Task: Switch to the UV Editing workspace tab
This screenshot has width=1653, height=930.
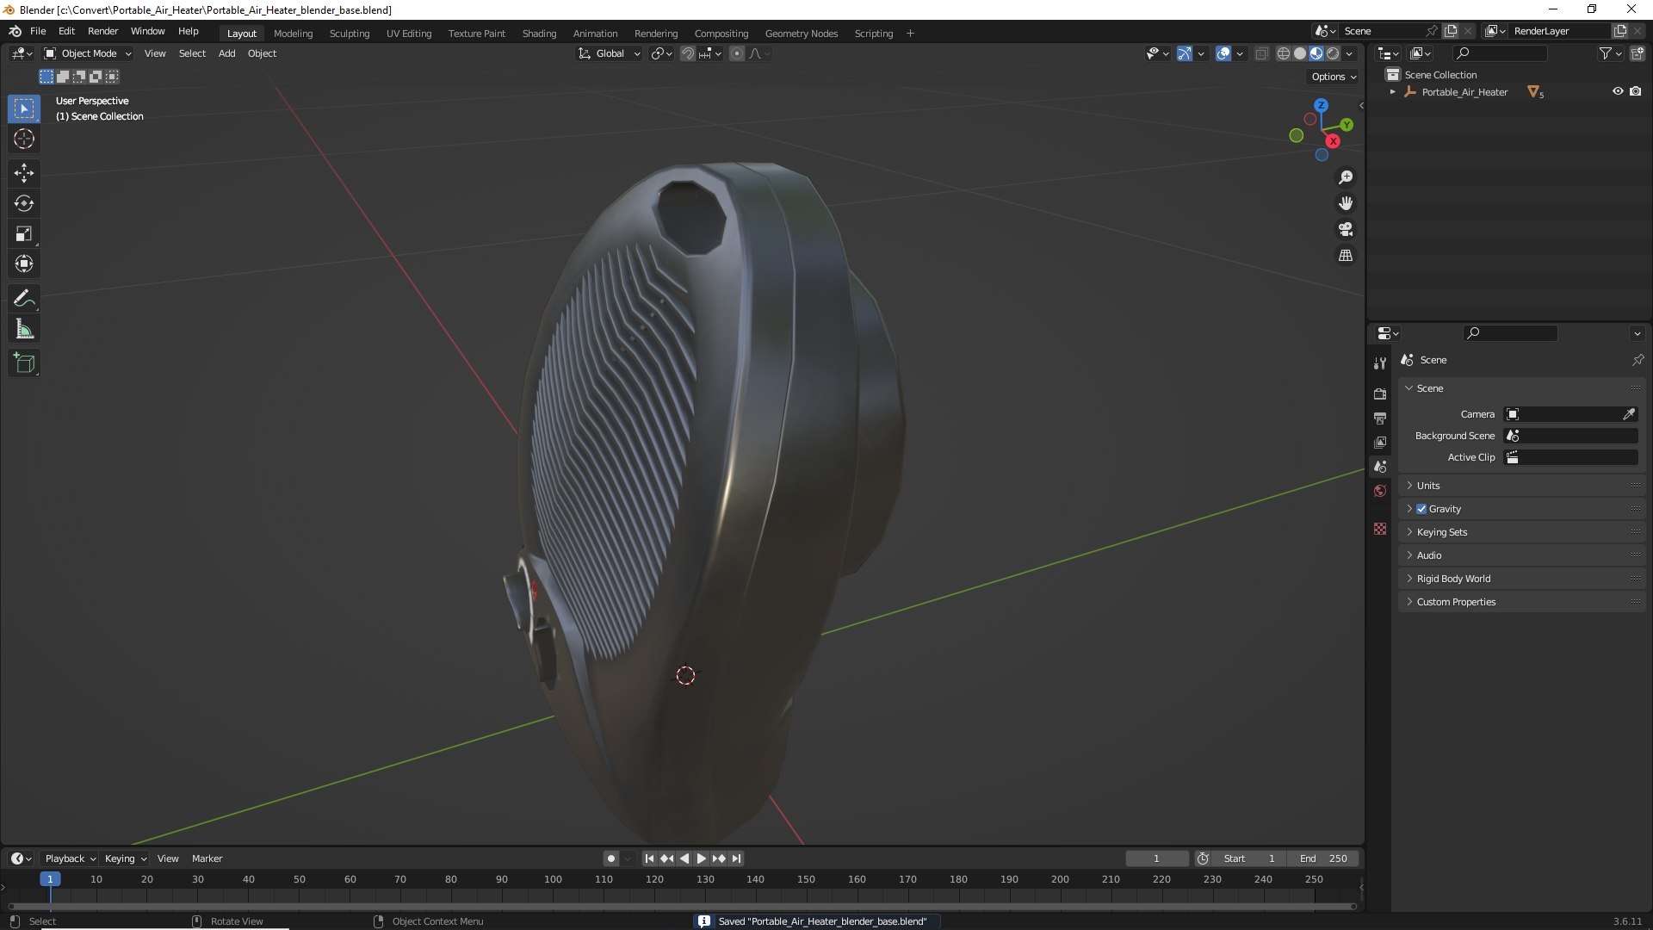Action: pos(408,34)
